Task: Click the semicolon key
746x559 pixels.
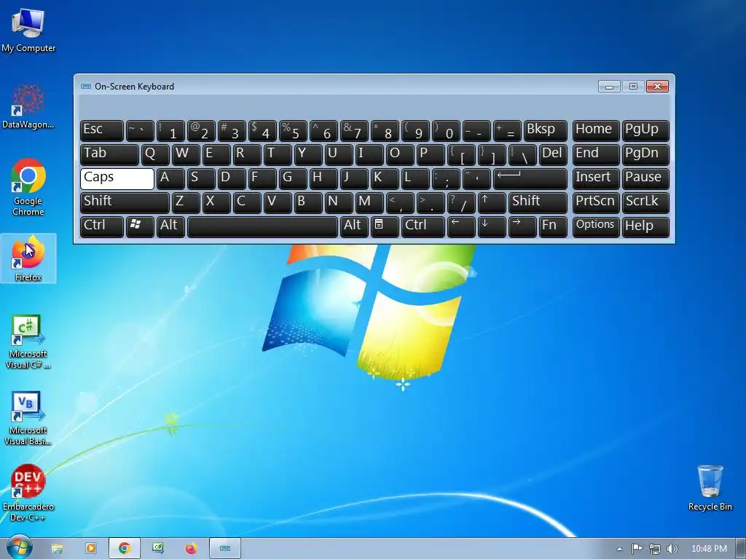Action: [446, 179]
